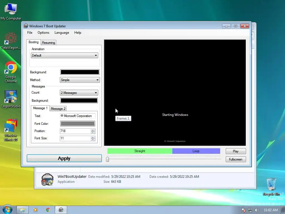Open the Options menu

pos(43,33)
